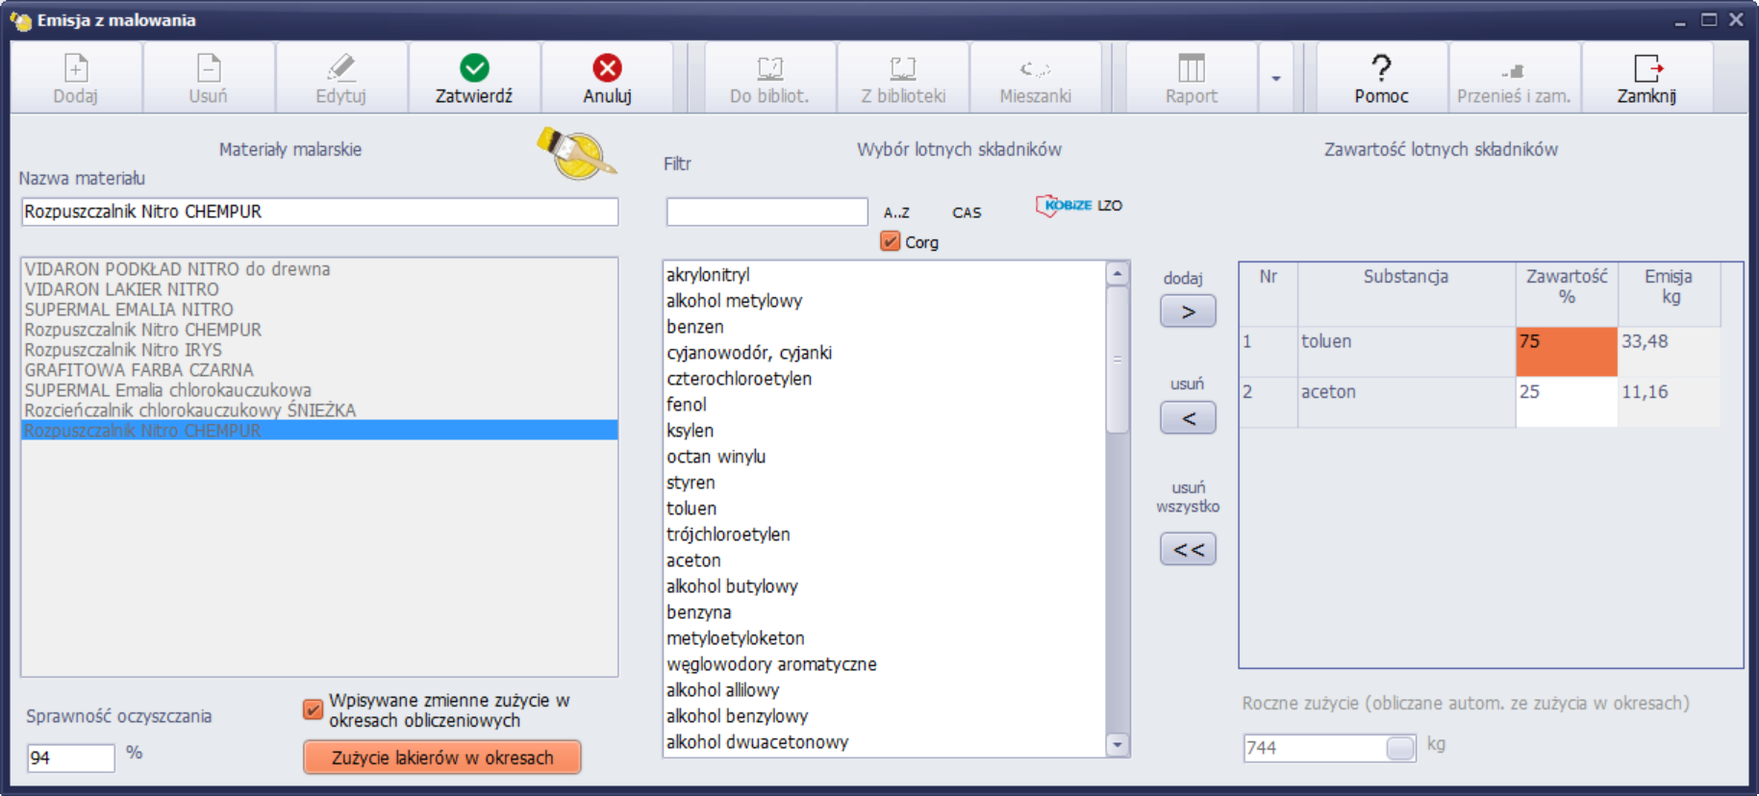Open the Raport toolbar button
The height and width of the screenshot is (796, 1759).
[1192, 78]
